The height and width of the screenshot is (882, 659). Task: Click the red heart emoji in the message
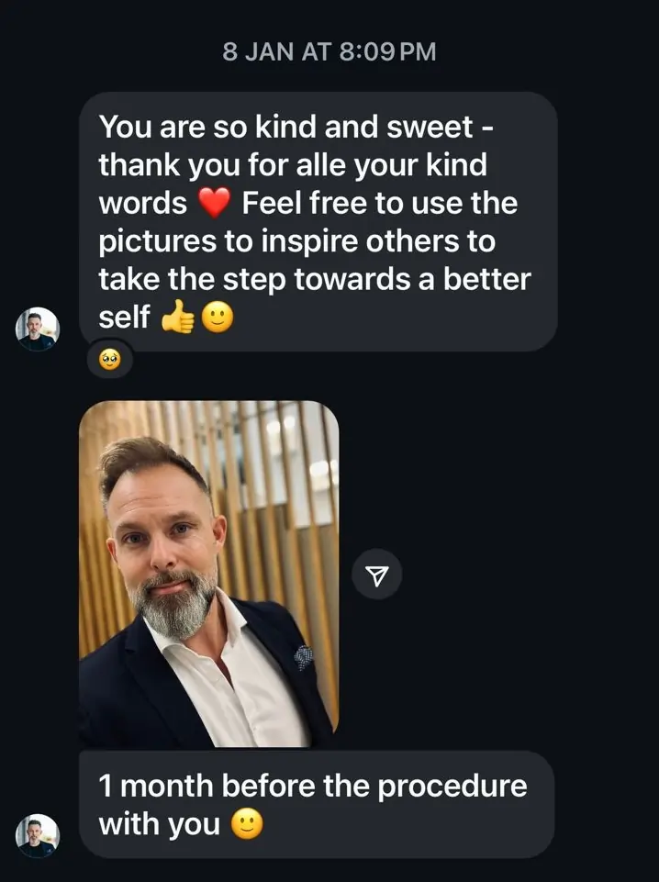[213, 204]
